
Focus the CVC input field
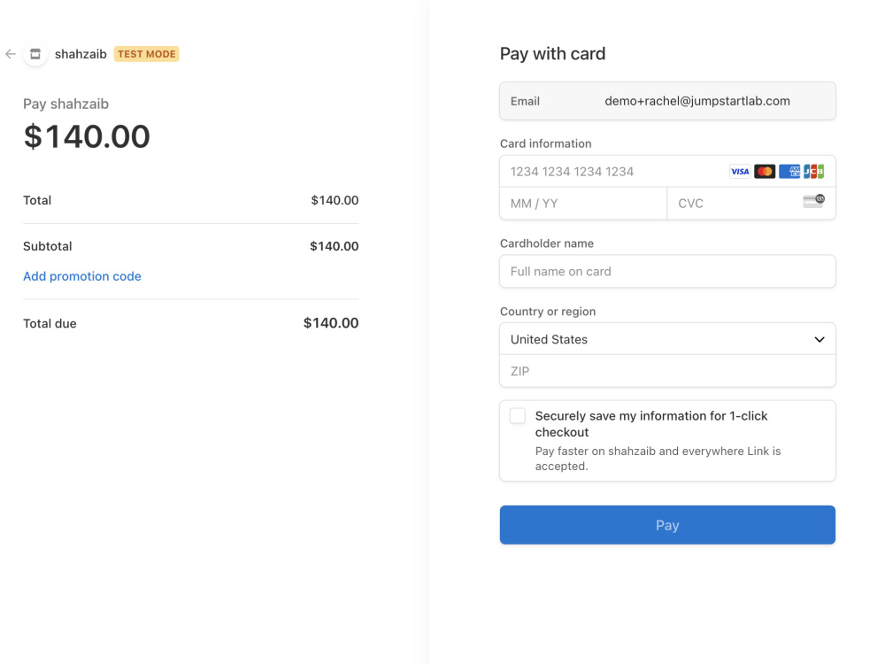[751, 204]
